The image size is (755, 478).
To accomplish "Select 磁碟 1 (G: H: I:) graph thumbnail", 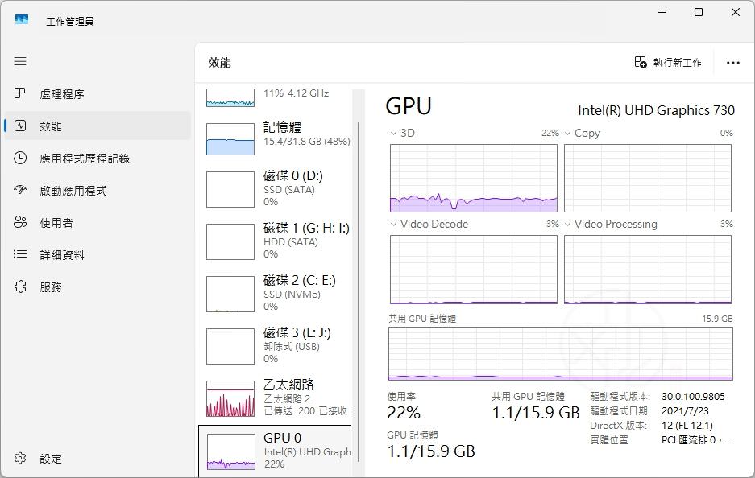I will [x=230, y=242].
